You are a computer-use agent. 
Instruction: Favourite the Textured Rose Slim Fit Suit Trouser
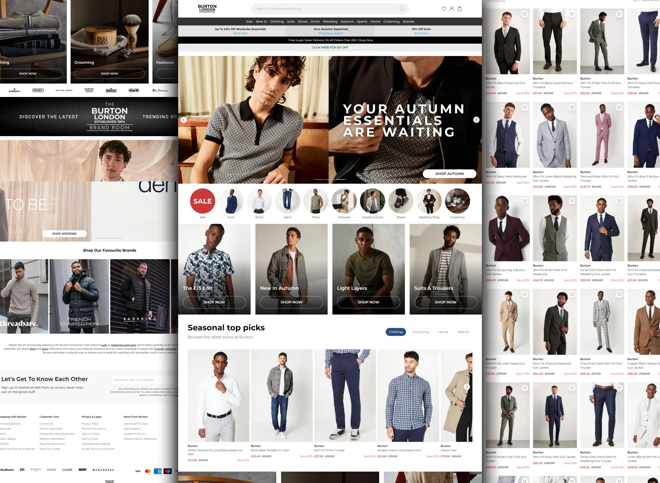pos(619,108)
